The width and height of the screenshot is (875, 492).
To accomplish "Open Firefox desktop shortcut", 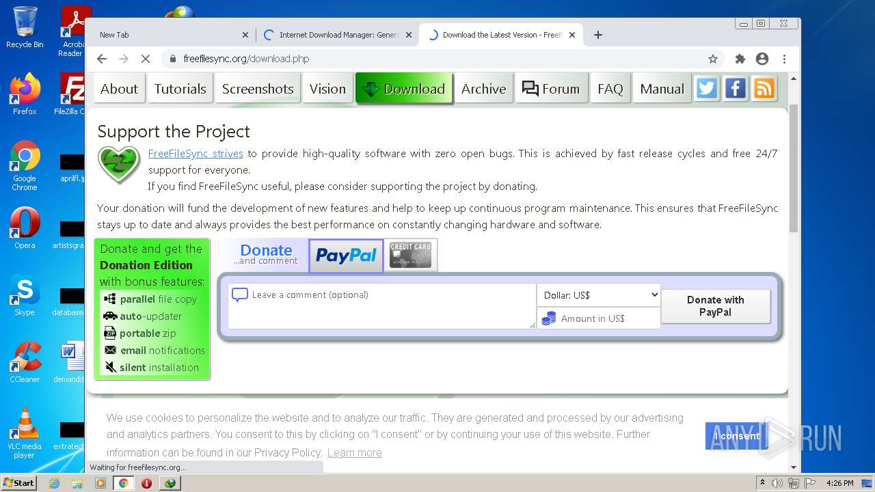I will [25, 94].
